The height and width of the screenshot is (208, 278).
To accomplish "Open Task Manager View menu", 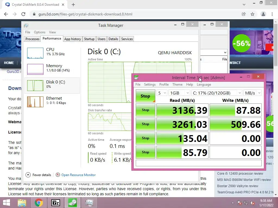I will tap(52, 32).
